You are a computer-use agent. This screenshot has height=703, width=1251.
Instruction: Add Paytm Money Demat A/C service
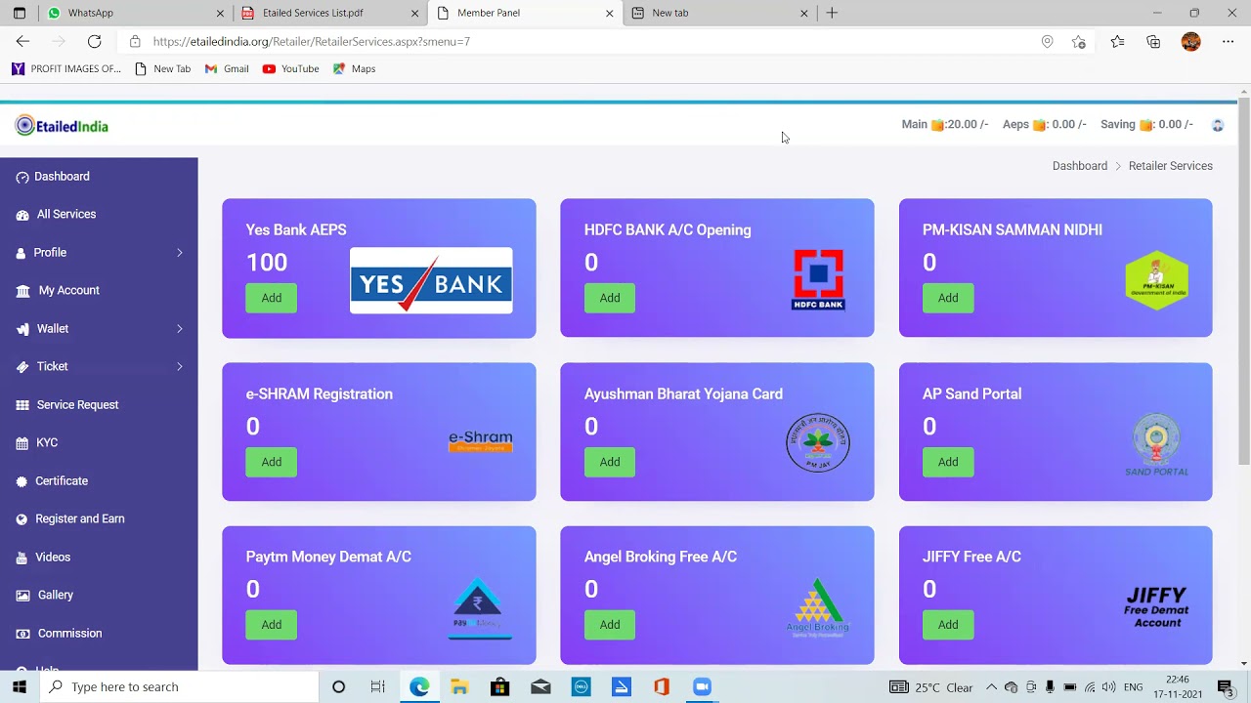click(272, 625)
